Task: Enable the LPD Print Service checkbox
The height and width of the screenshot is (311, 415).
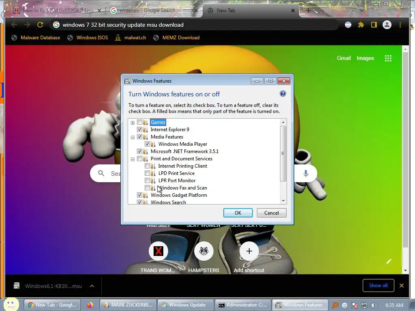Action: click(x=147, y=173)
